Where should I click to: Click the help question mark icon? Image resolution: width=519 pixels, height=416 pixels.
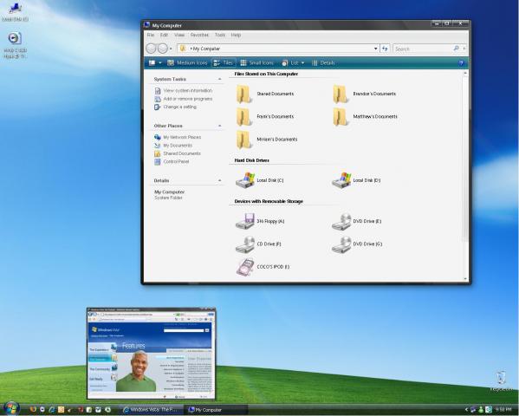(461, 63)
